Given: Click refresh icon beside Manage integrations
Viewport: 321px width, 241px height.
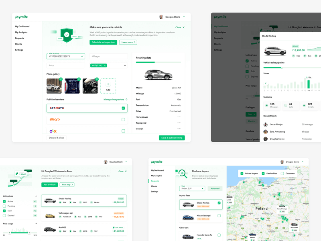Looking at the screenshot, I should point(126,99).
